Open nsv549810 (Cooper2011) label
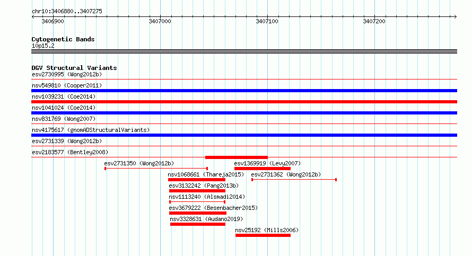The image size is (472, 256). [x=67, y=85]
